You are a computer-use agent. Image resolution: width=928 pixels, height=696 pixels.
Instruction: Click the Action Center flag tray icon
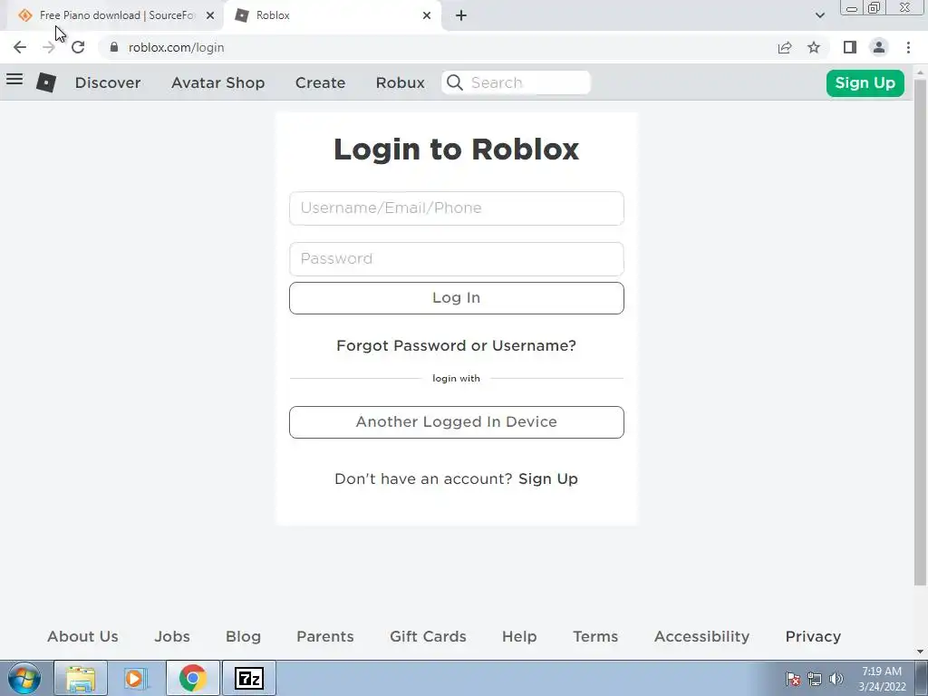792,679
